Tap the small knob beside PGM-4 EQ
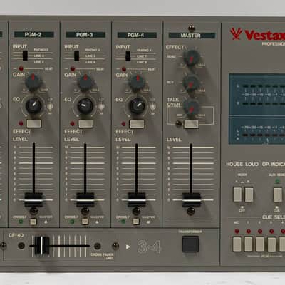285x285 pixels. click(x=153, y=107)
